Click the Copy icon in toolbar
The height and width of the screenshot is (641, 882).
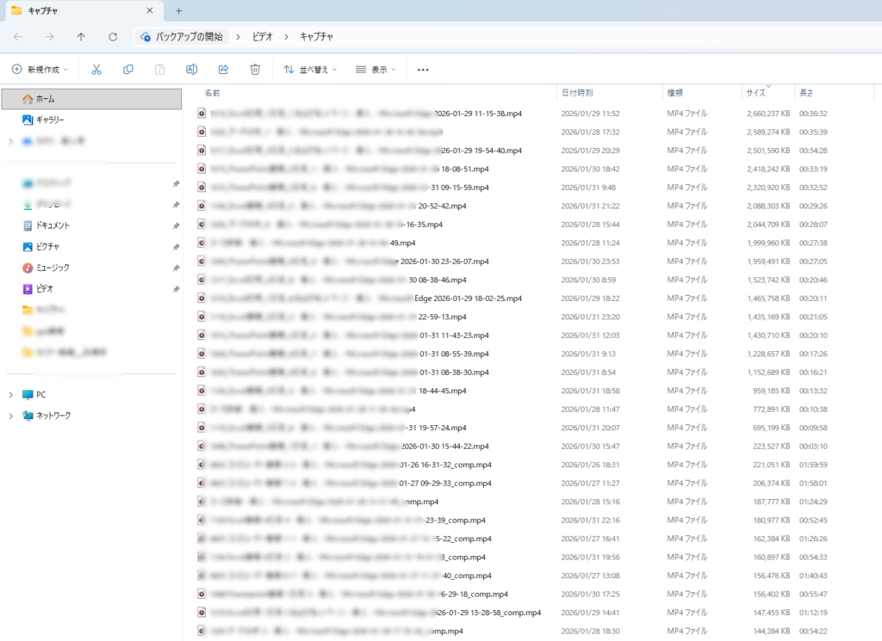coord(128,70)
